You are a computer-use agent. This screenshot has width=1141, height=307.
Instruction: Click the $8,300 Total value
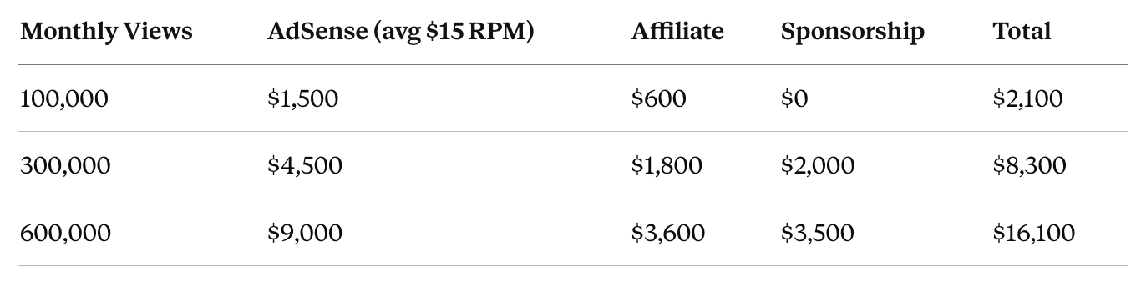(x=1030, y=166)
